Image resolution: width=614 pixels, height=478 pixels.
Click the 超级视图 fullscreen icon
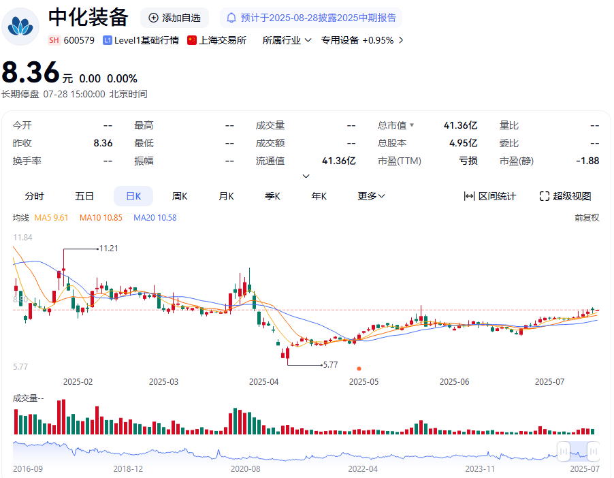click(545, 196)
